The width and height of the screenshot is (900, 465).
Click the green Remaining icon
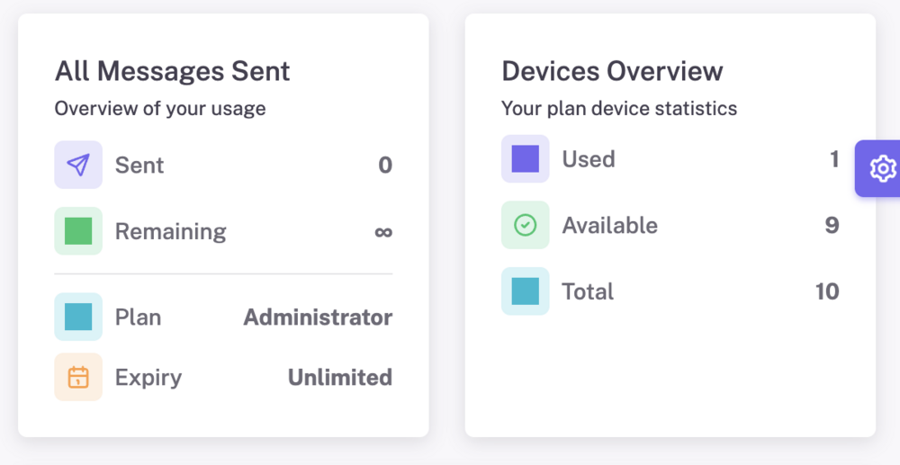[x=78, y=231]
